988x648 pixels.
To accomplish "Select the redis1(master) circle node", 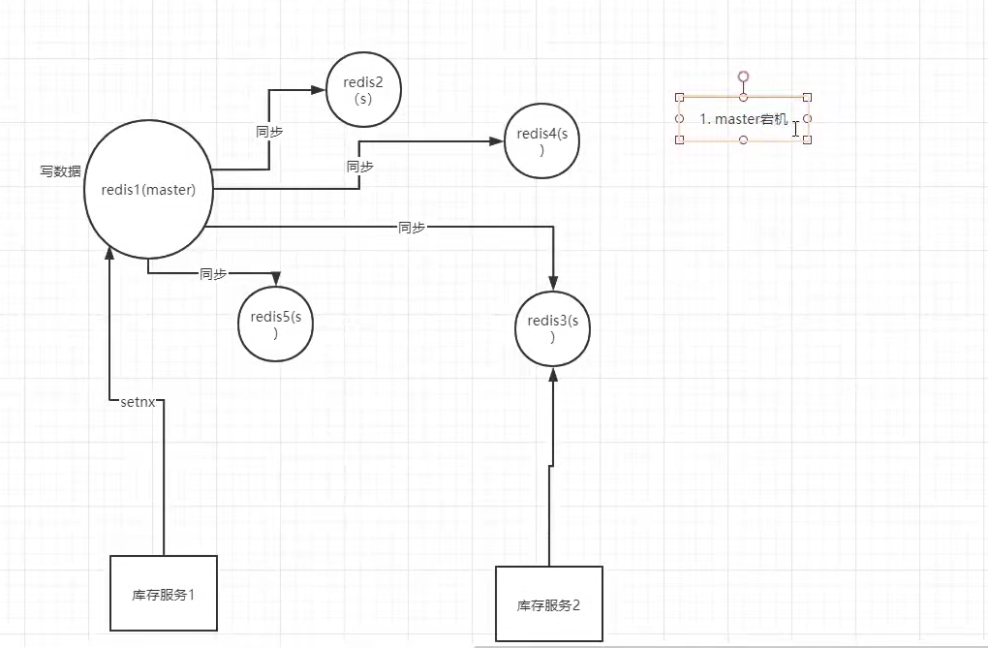I will 148,190.
